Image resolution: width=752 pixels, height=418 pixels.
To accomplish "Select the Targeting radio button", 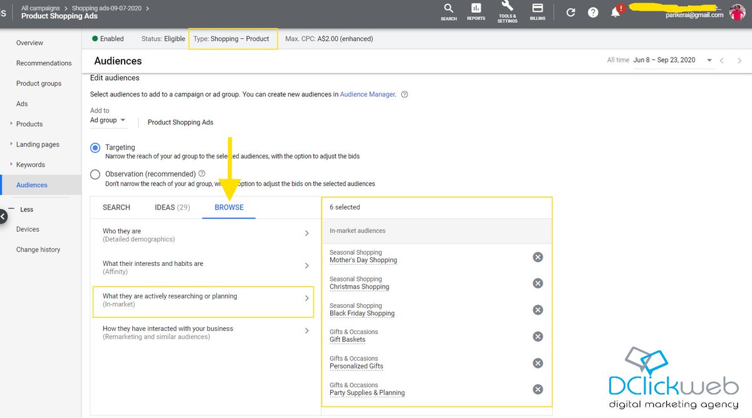I will 95,148.
